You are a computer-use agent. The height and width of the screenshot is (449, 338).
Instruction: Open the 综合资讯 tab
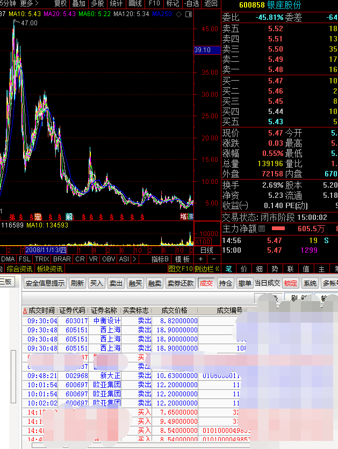pos(19,269)
